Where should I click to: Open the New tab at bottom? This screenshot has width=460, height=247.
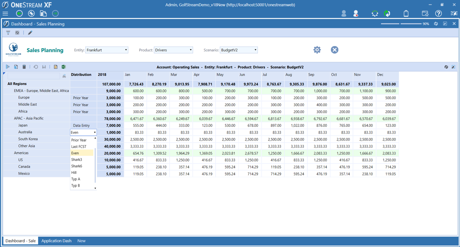point(81,241)
